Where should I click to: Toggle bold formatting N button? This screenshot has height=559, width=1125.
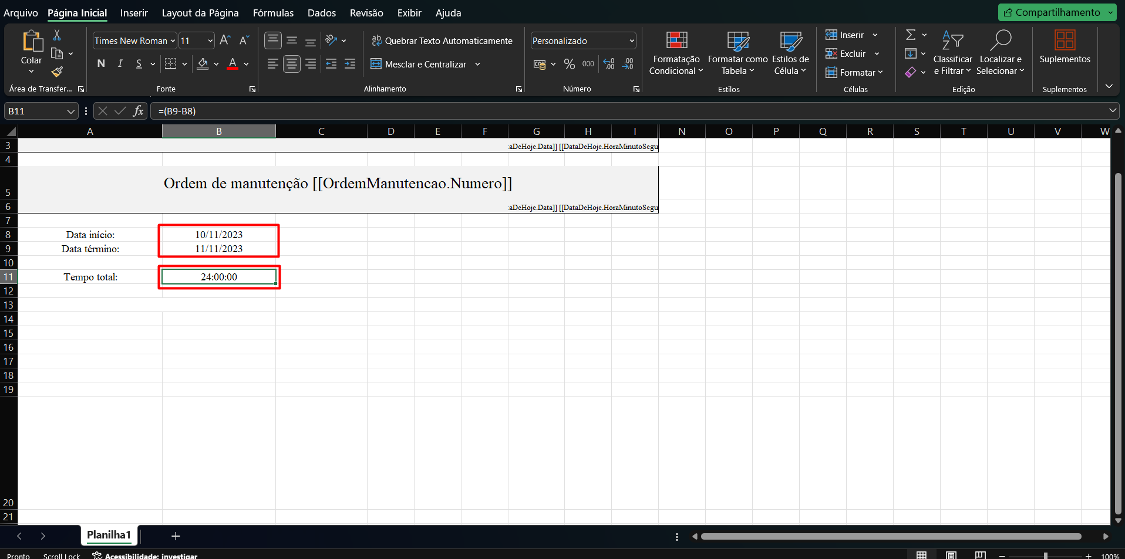pos(101,64)
